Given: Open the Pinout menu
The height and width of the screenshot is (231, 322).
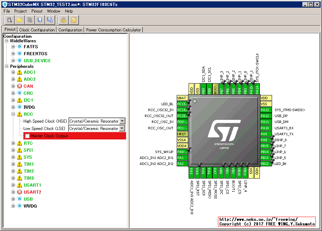Looking at the screenshot, I should click(37, 11).
